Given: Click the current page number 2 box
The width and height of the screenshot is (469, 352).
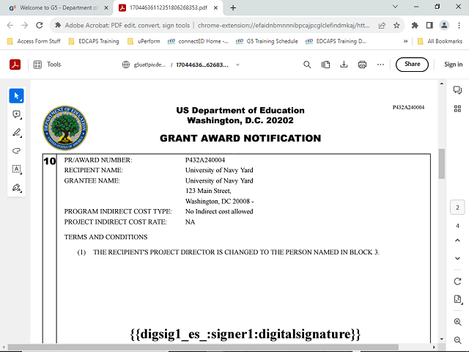Looking at the screenshot, I should point(457,208).
